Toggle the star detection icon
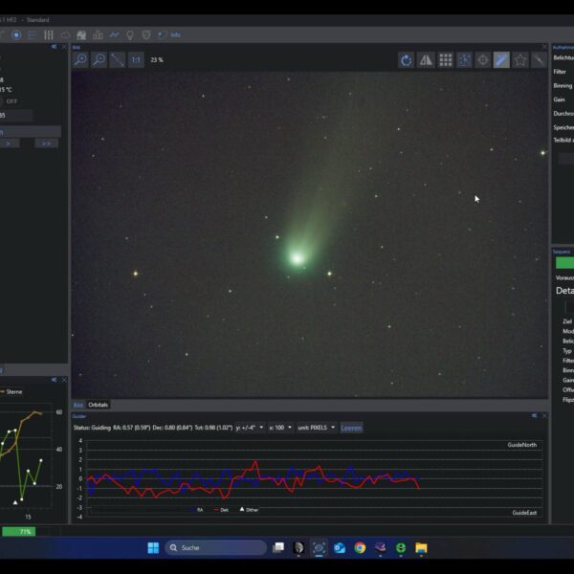 (520, 59)
